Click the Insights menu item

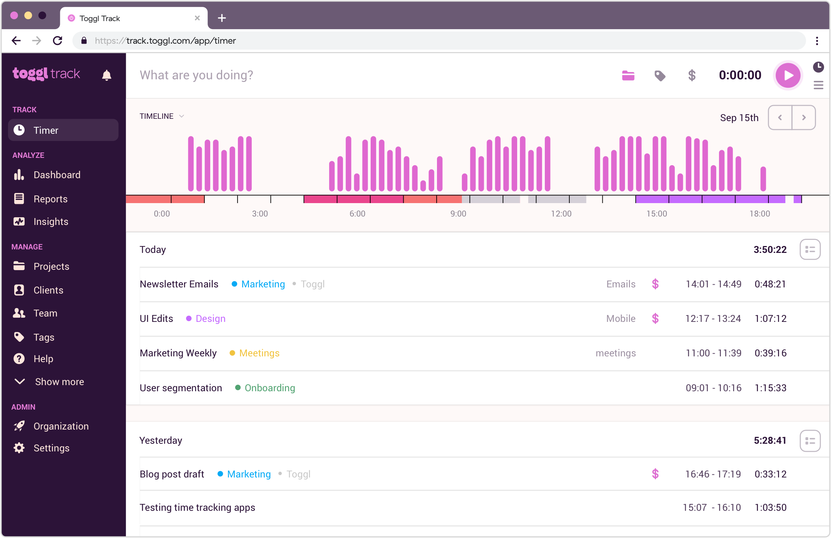(x=51, y=221)
